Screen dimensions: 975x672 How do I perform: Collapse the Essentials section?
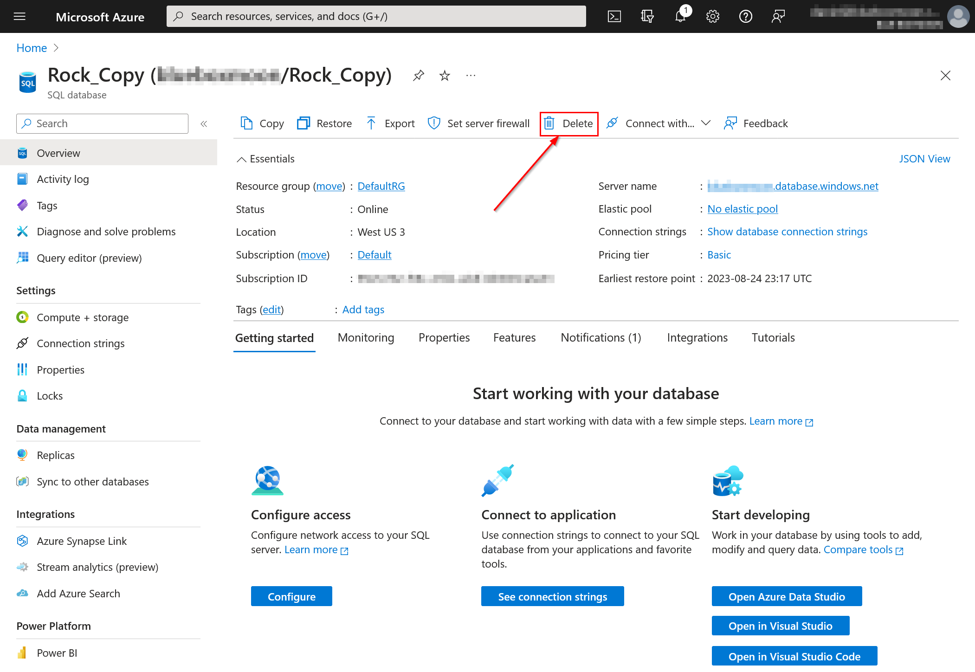(x=241, y=159)
